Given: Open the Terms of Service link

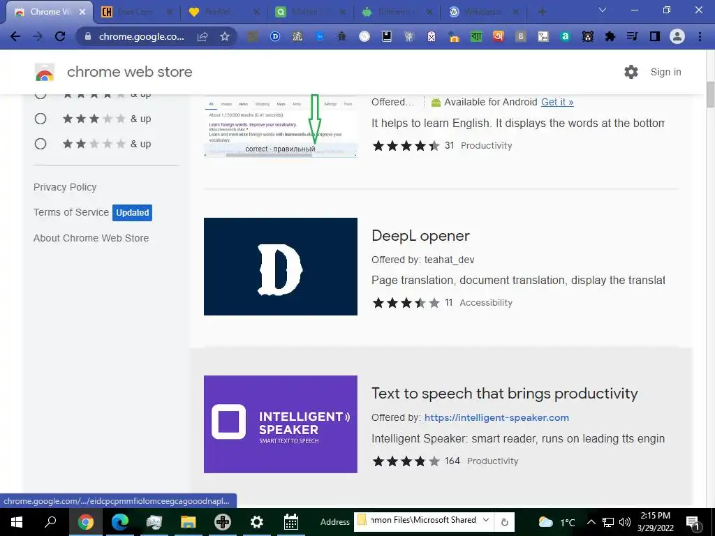Looking at the screenshot, I should (x=71, y=212).
